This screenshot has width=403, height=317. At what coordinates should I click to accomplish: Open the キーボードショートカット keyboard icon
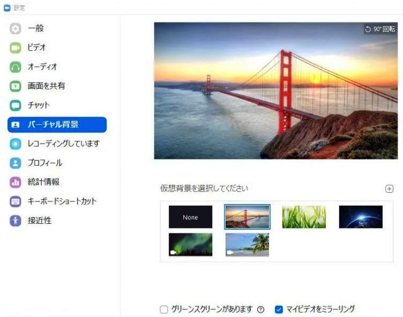click(x=16, y=201)
